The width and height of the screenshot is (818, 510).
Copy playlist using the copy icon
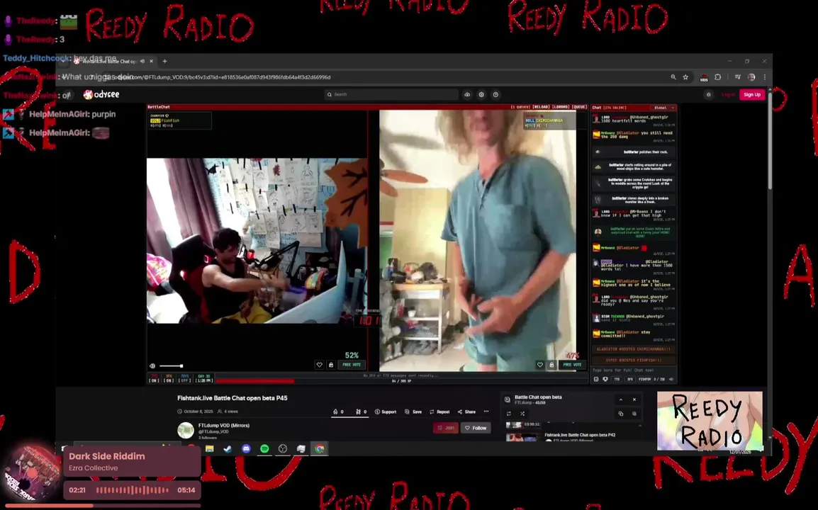[621, 414]
